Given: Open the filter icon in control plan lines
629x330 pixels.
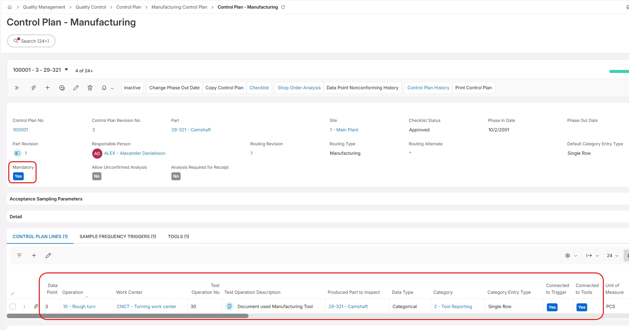Looking at the screenshot, I should click(x=19, y=256).
